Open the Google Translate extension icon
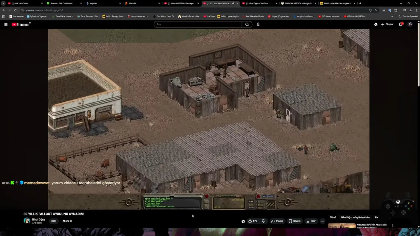420x236 pixels. (389, 10)
